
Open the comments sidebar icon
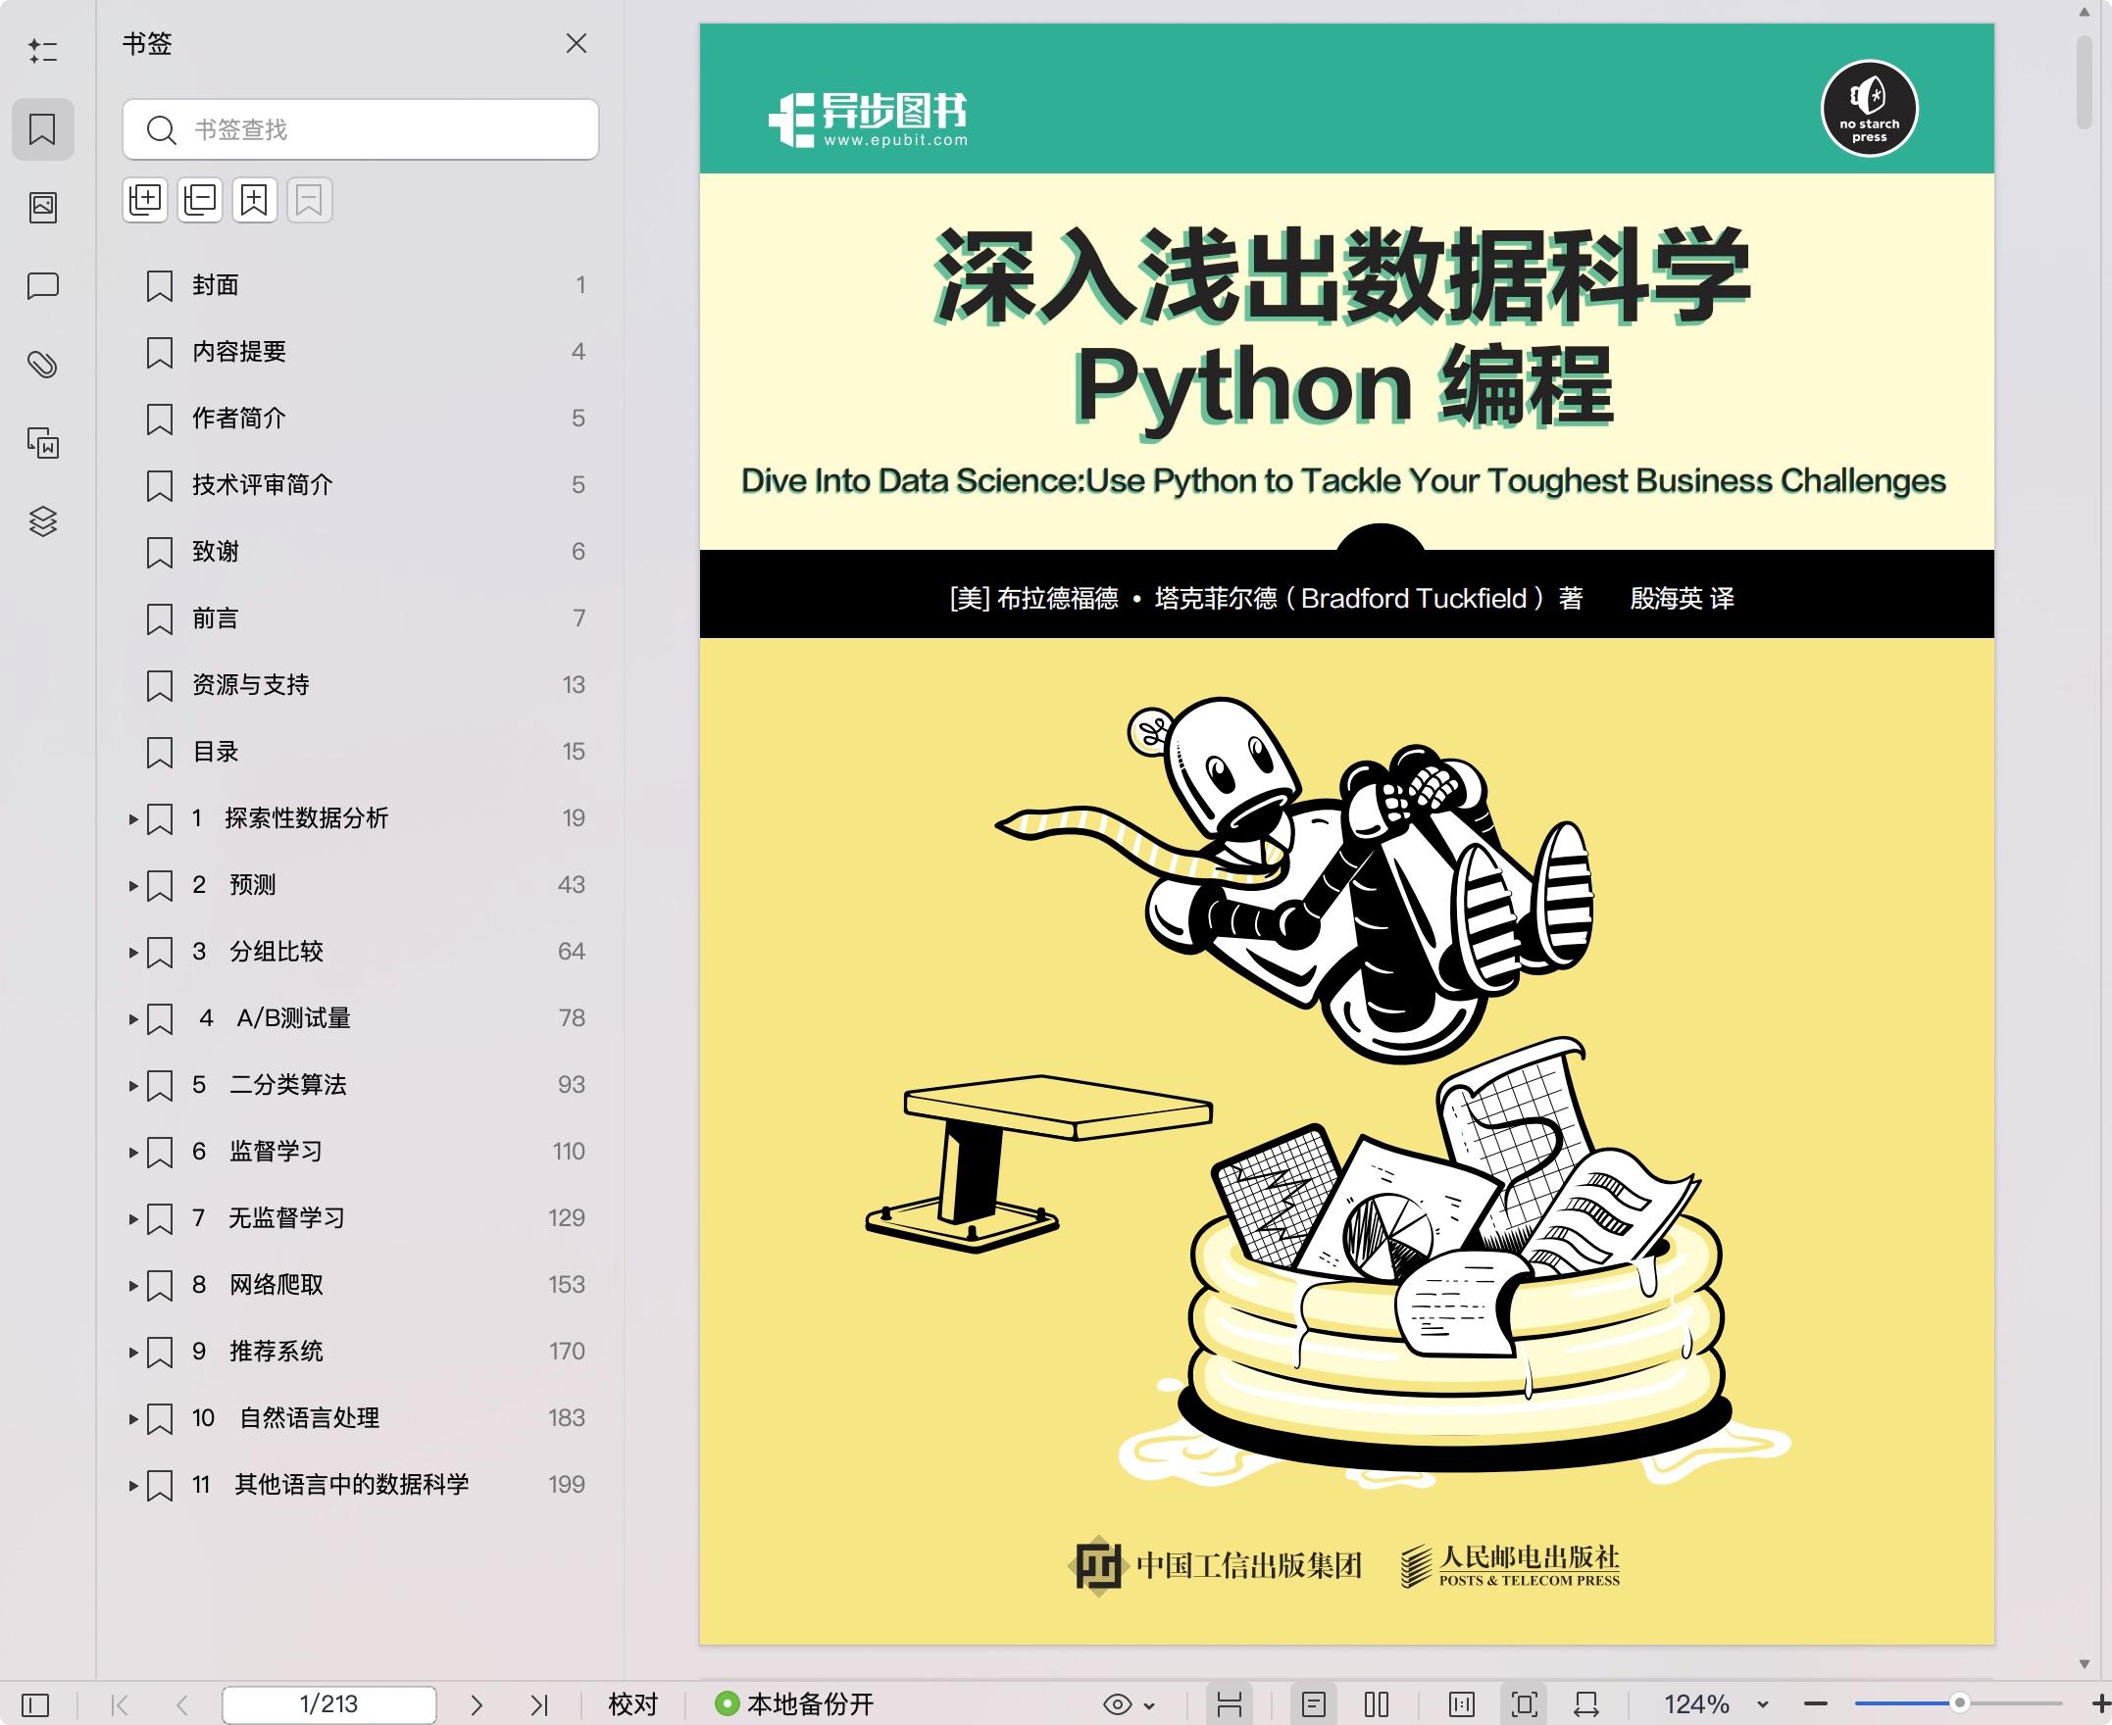43,286
